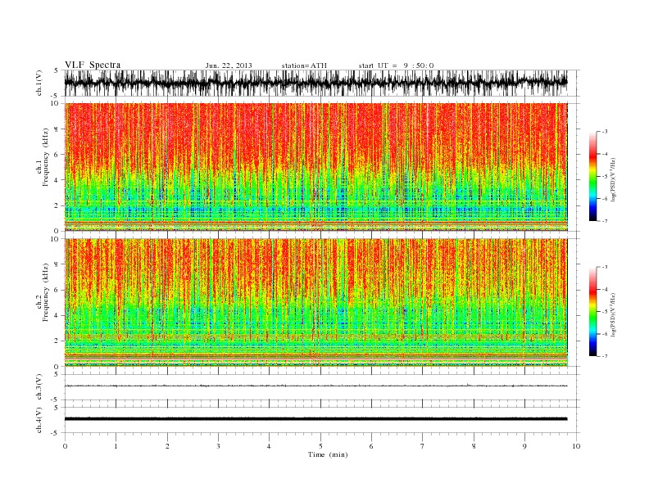The width and height of the screenshot is (649, 501).
Task: Click time axis tick label "3"
Action: [218, 446]
